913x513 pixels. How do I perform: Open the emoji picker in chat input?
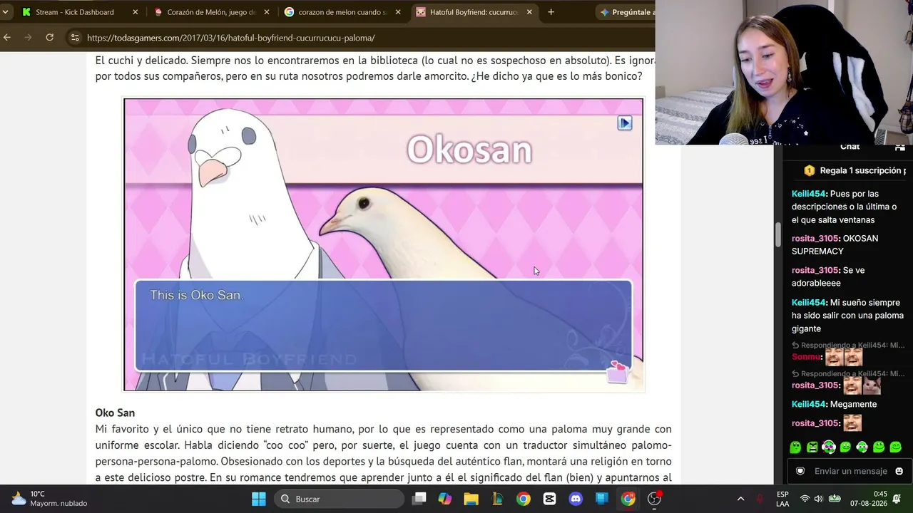[899, 471]
